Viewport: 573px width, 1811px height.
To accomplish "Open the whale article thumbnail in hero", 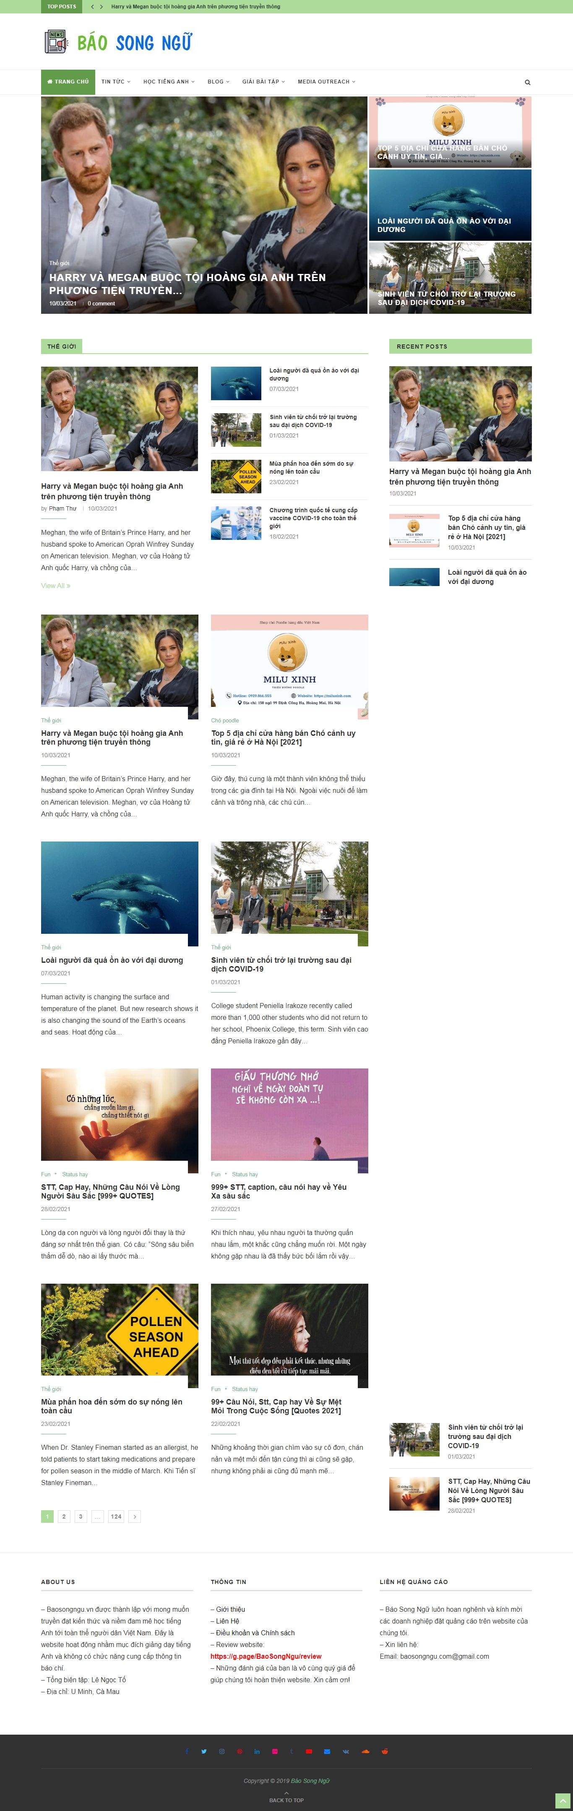I will click(450, 205).
